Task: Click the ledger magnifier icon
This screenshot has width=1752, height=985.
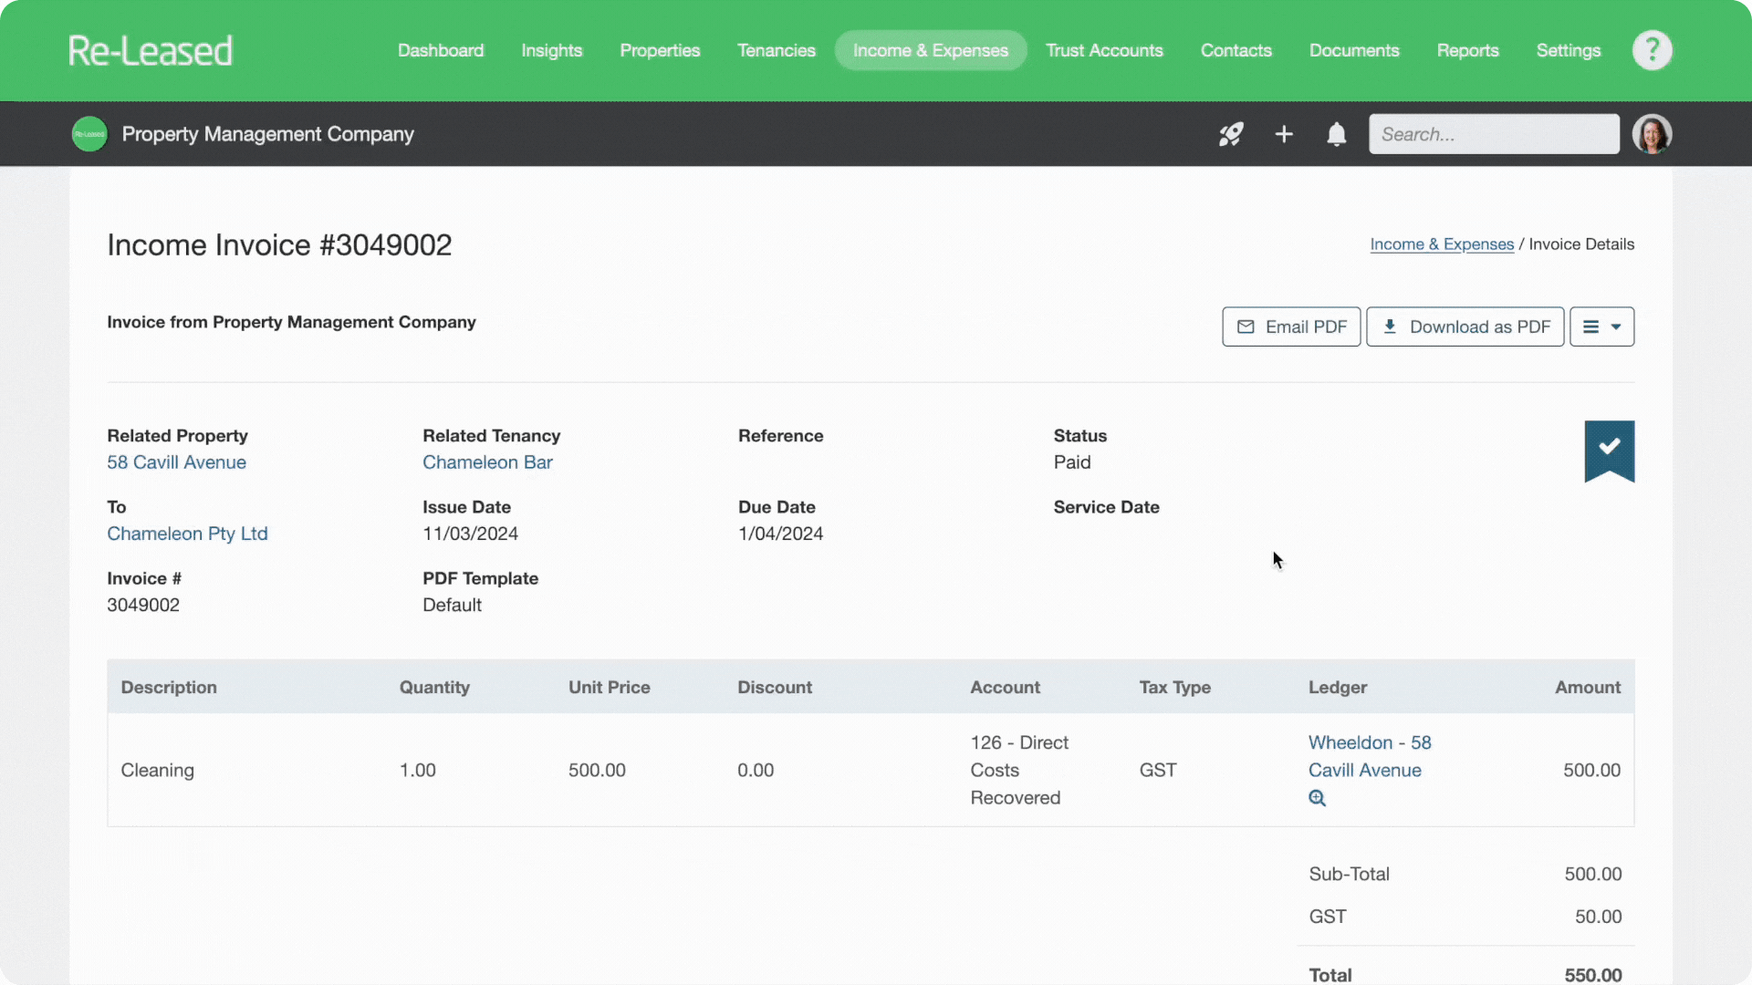Action: pyautogui.click(x=1317, y=798)
